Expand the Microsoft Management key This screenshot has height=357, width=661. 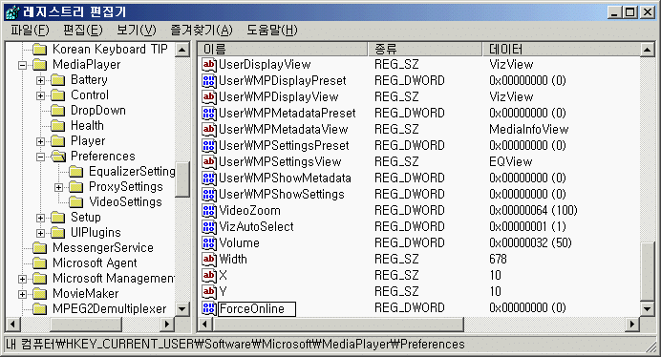point(22,279)
